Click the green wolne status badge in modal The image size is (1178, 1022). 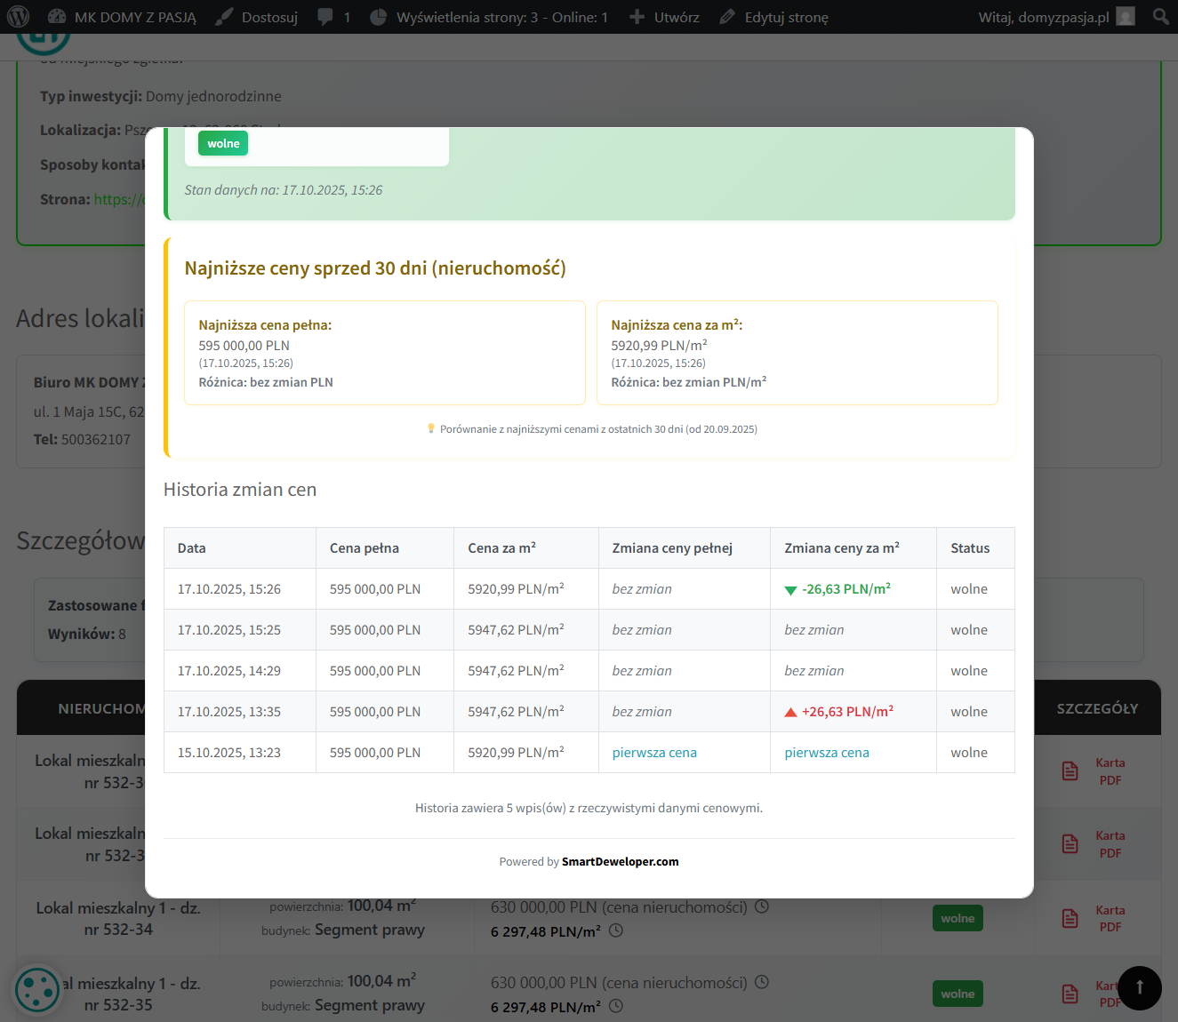223,143
